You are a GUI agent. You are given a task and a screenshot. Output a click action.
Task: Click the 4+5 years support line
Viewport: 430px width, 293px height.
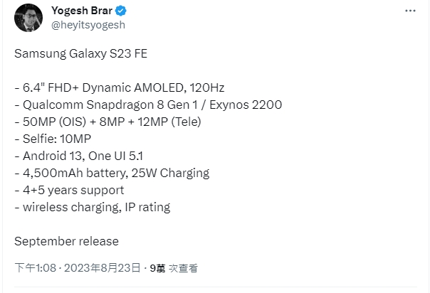[69, 191]
